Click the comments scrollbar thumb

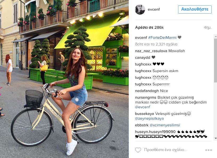tap(215, 60)
